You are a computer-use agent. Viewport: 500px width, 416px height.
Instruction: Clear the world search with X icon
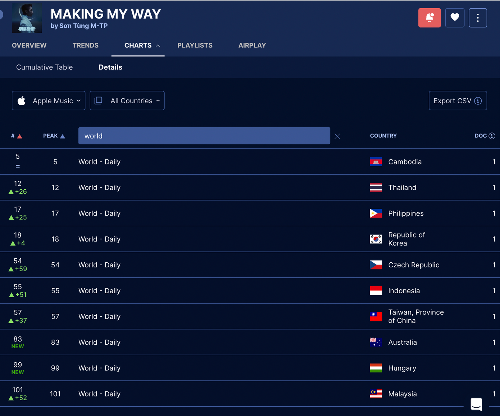pyautogui.click(x=337, y=136)
